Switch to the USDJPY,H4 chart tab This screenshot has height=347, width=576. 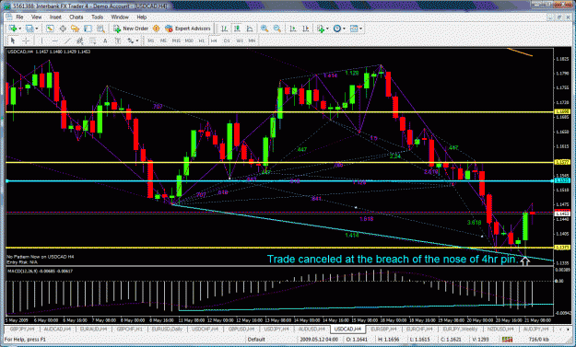click(277, 329)
